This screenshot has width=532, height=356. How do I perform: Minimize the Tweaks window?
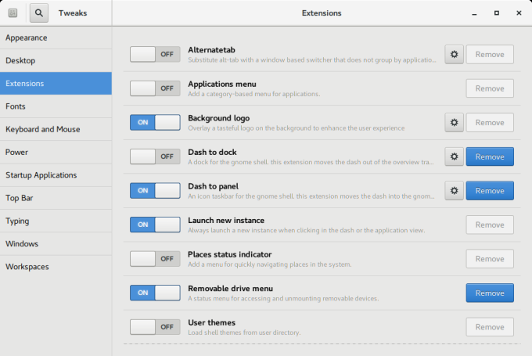click(474, 13)
